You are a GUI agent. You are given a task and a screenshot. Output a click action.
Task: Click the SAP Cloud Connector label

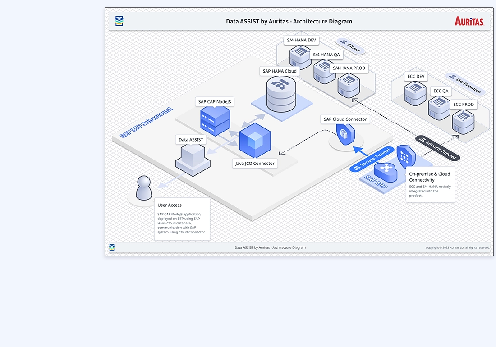(x=345, y=119)
